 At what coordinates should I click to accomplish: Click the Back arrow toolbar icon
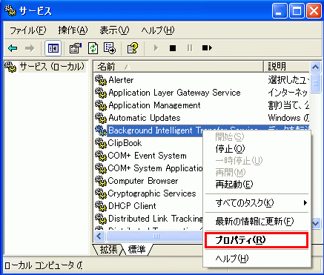[x=13, y=48]
